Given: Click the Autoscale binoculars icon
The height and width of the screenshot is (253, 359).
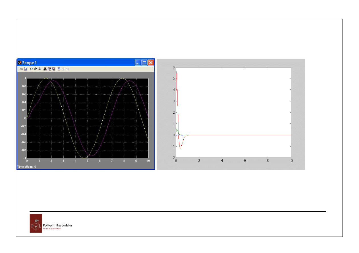Looking at the screenshot, I should click(45, 69).
